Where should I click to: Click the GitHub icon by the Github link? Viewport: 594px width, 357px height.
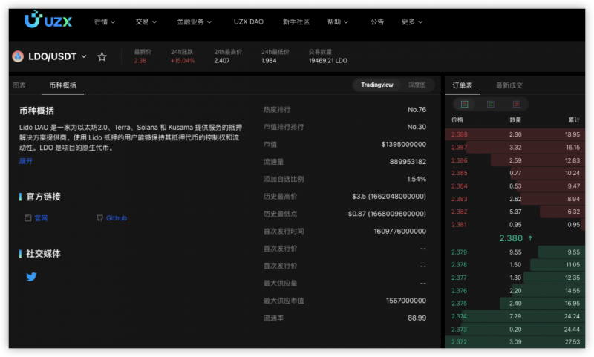(x=100, y=218)
